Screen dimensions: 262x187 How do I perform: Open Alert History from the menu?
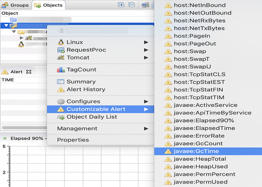coord(86,89)
